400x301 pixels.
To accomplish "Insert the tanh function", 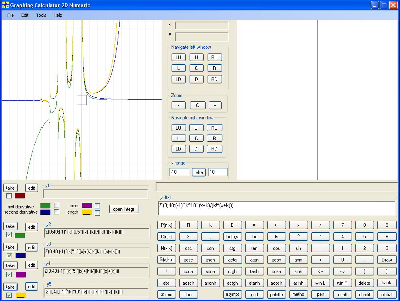I will pyautogui.click(x=254, y=271).
